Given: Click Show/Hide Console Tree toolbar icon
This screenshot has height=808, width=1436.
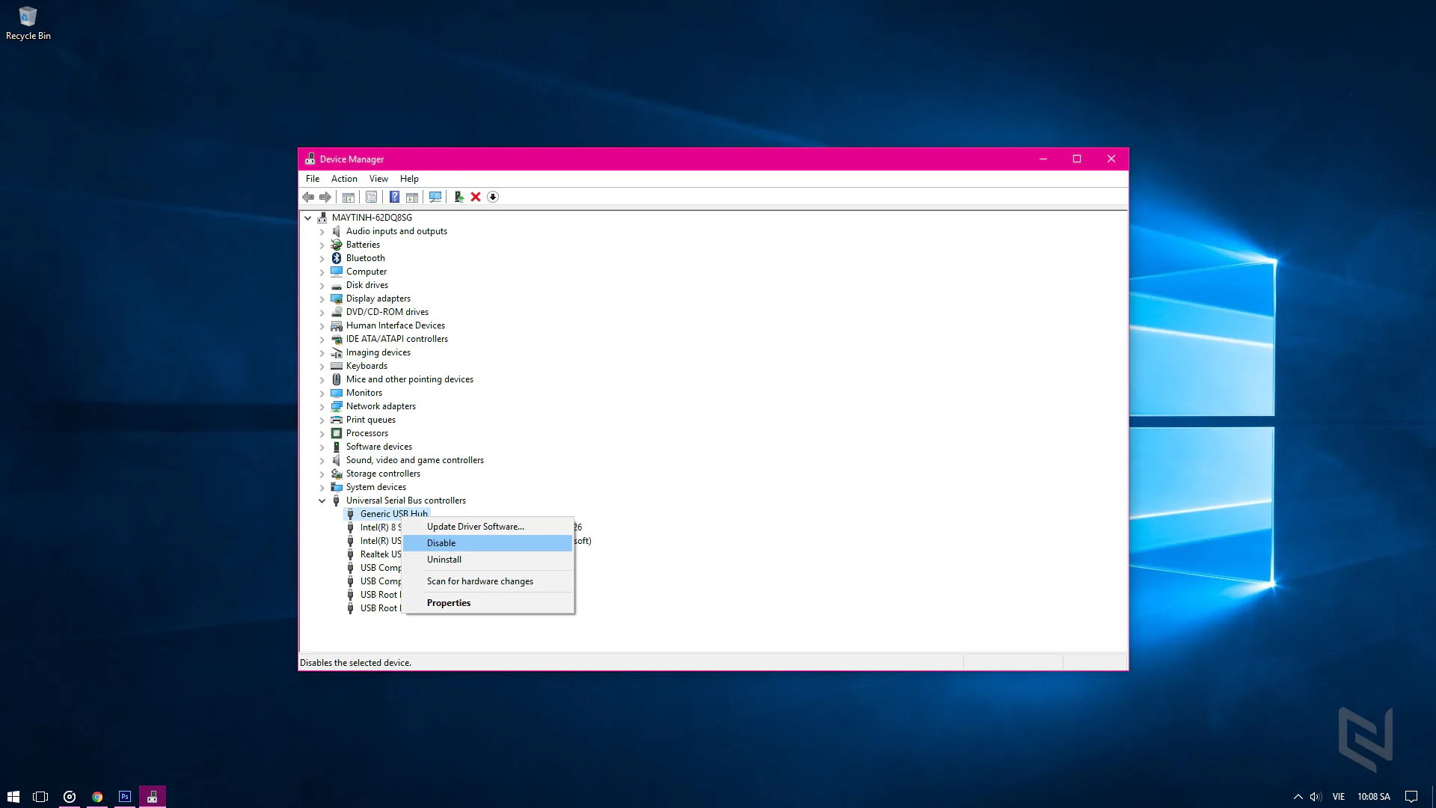Looking at the screenshot, I should (x=349, y=197).
